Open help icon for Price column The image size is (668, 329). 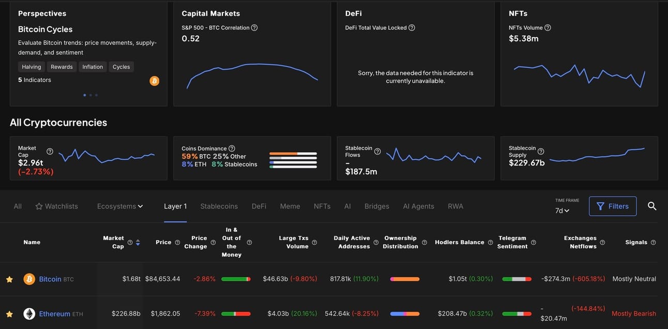[177, 242]
